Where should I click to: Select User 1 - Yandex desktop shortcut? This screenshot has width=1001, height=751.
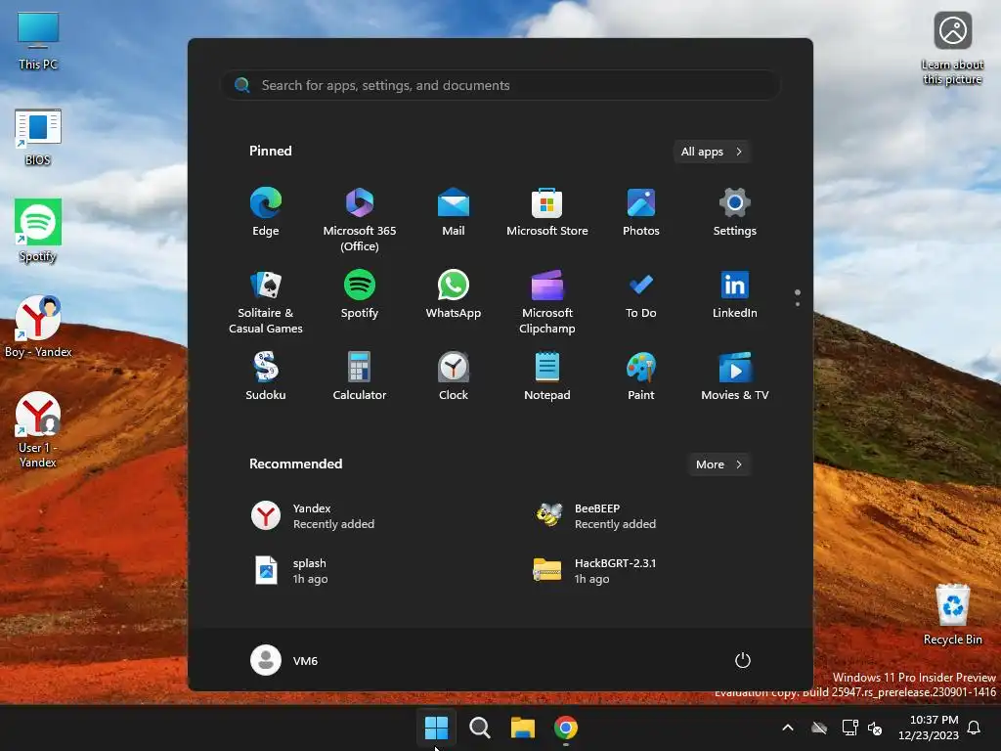click(38, 429)
